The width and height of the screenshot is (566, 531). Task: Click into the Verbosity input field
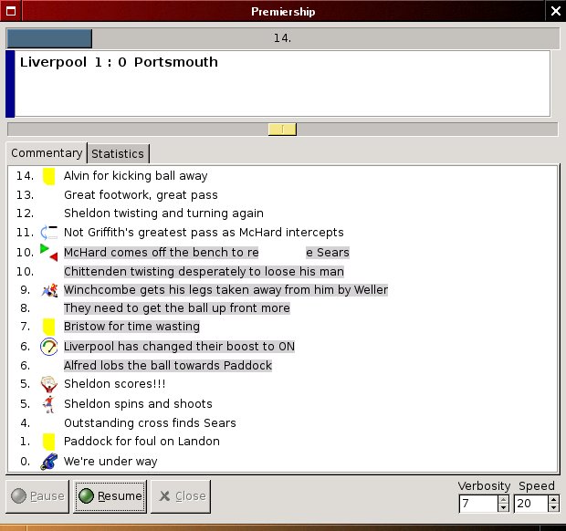pos(479,504)
